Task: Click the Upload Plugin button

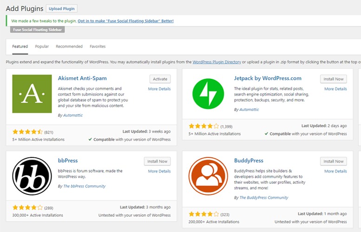Action: [62, 8]
